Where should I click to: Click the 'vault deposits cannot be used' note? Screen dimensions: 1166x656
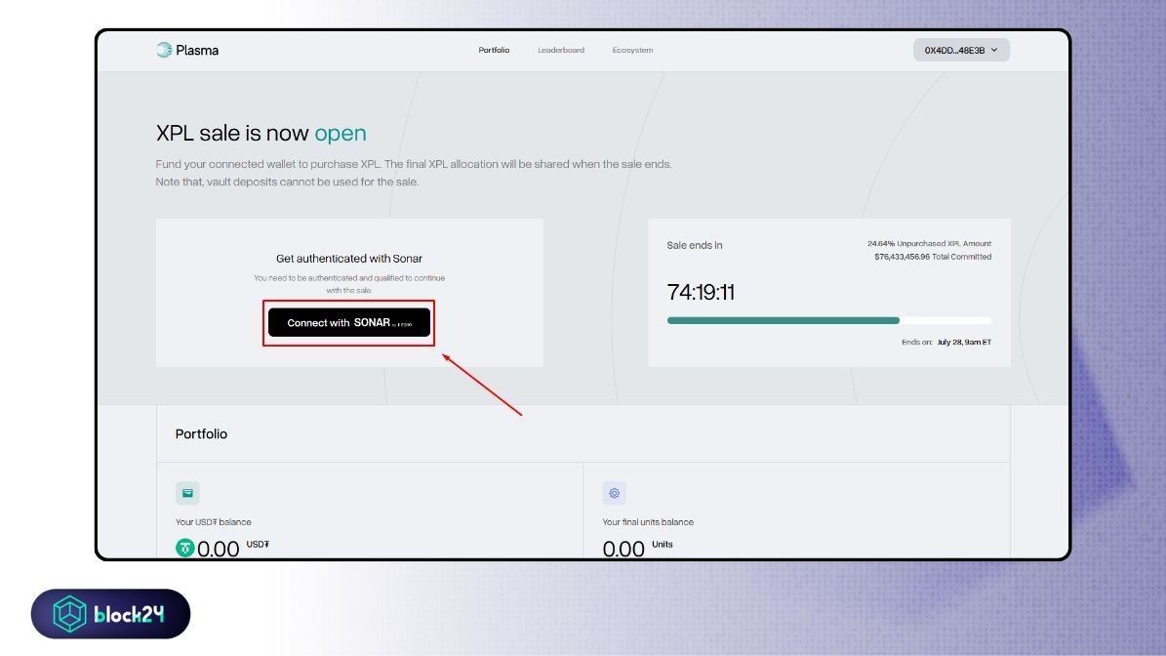point(287,183)
